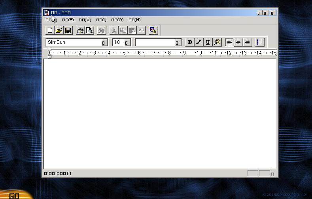Viewport: 312px width, 199px height.
Task: Close the WordPad window
Action: tap(273, 13)
